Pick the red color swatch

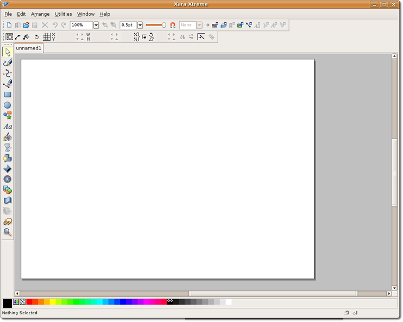[x=29, y=302]
